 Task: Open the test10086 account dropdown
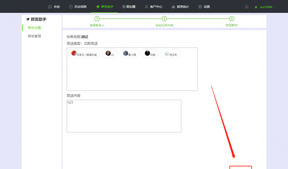click(x=265, y=7)
